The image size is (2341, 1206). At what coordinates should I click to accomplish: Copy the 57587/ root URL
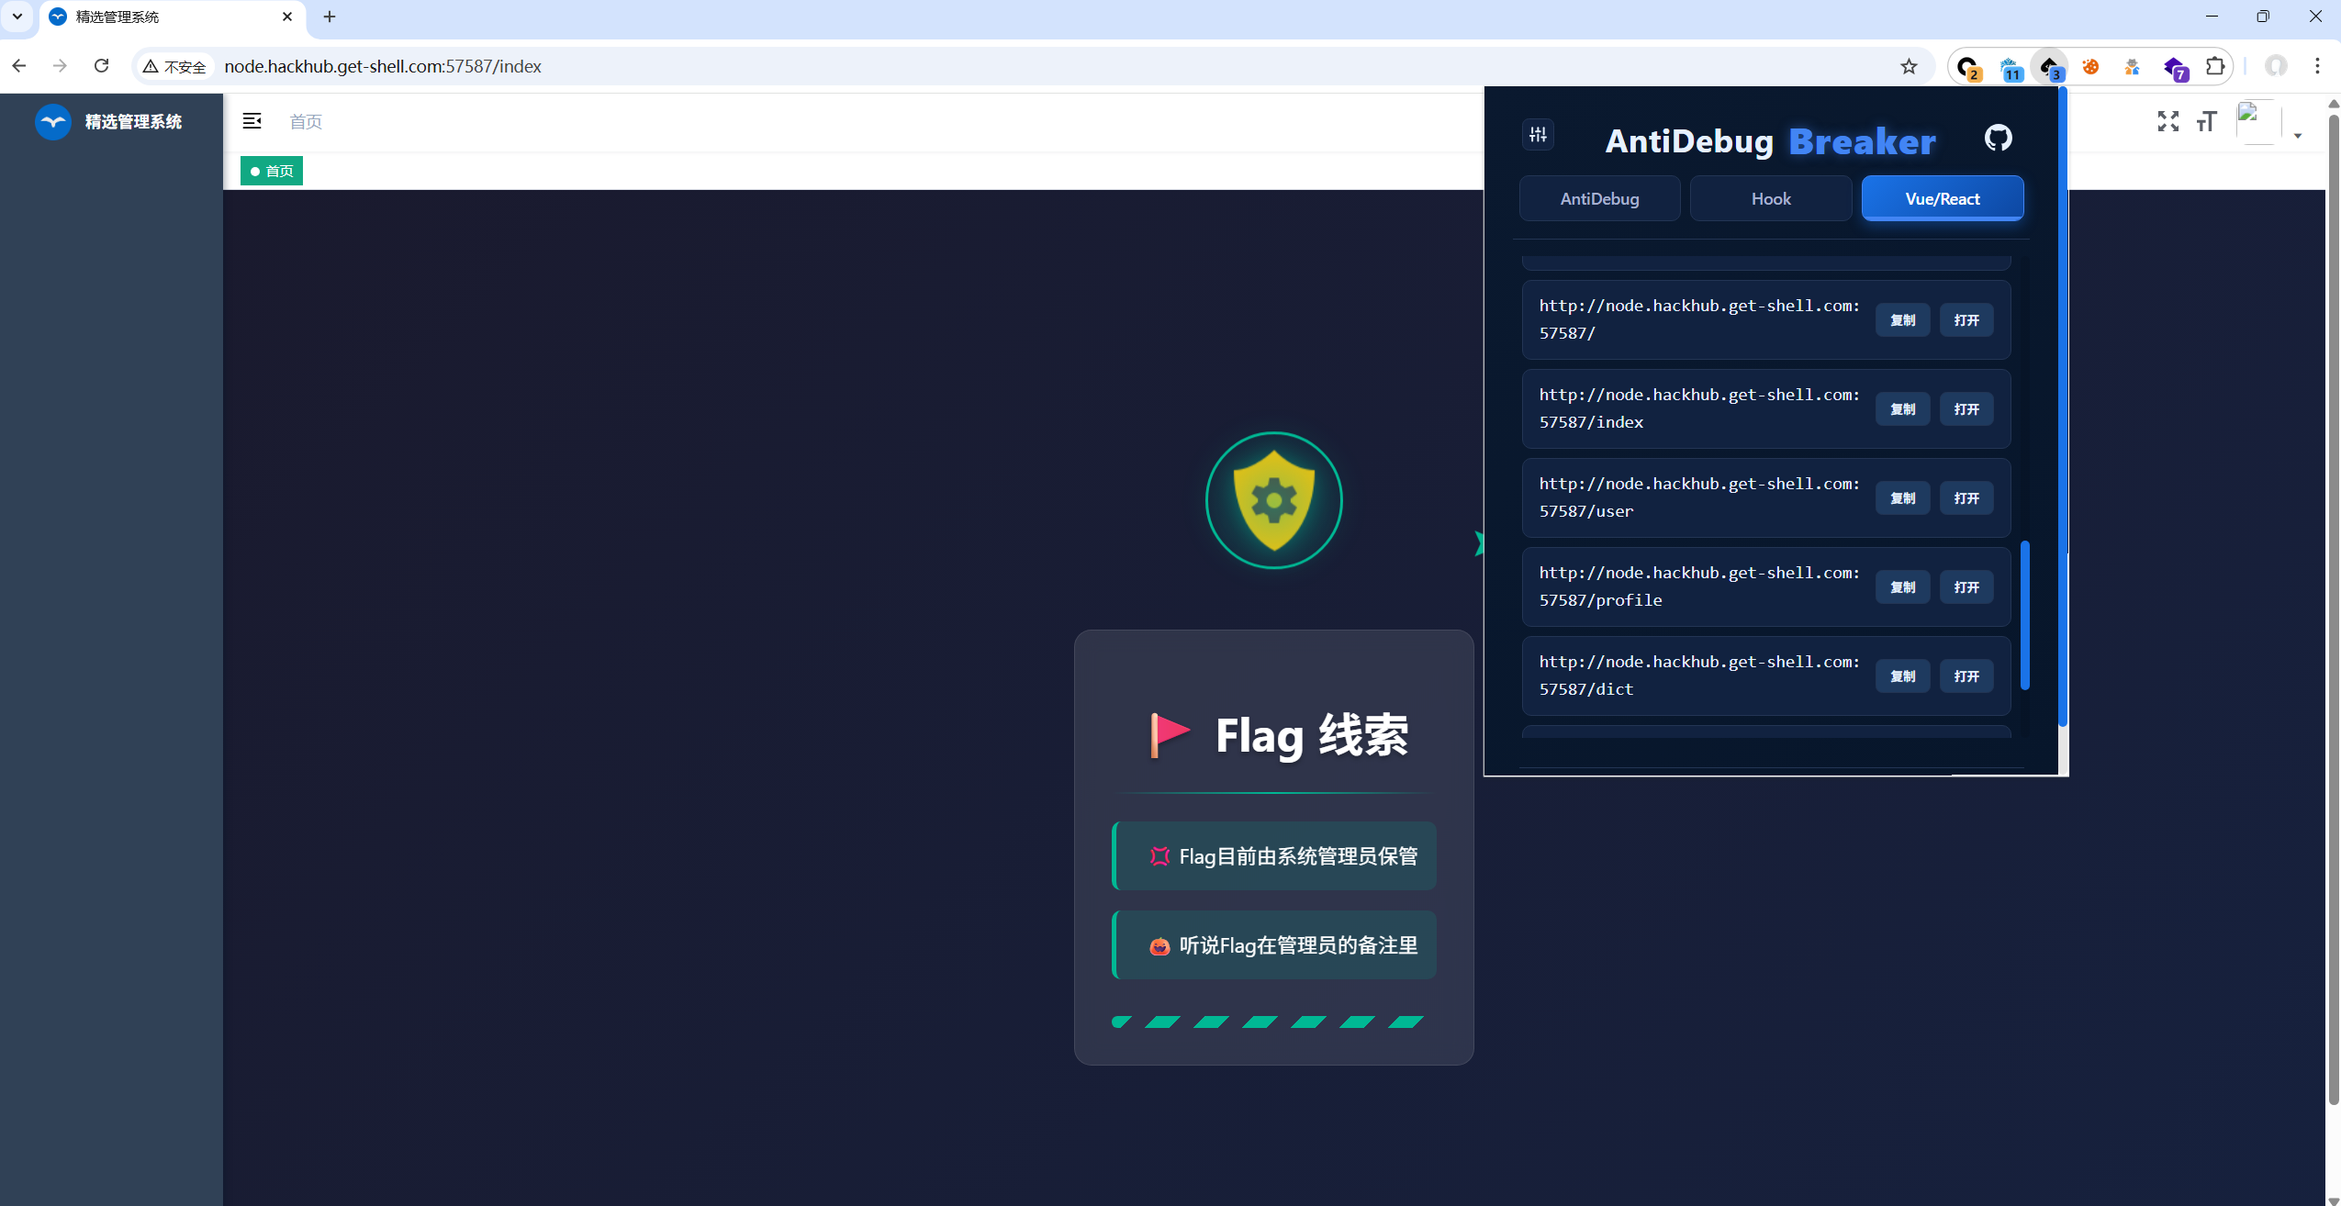1902,320
